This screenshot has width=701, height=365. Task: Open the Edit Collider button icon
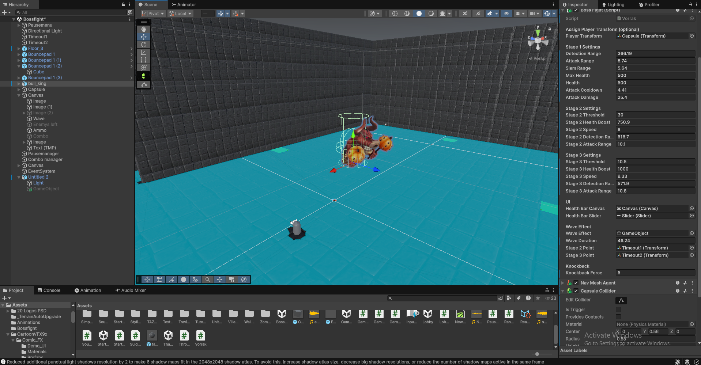coord(621,300)
